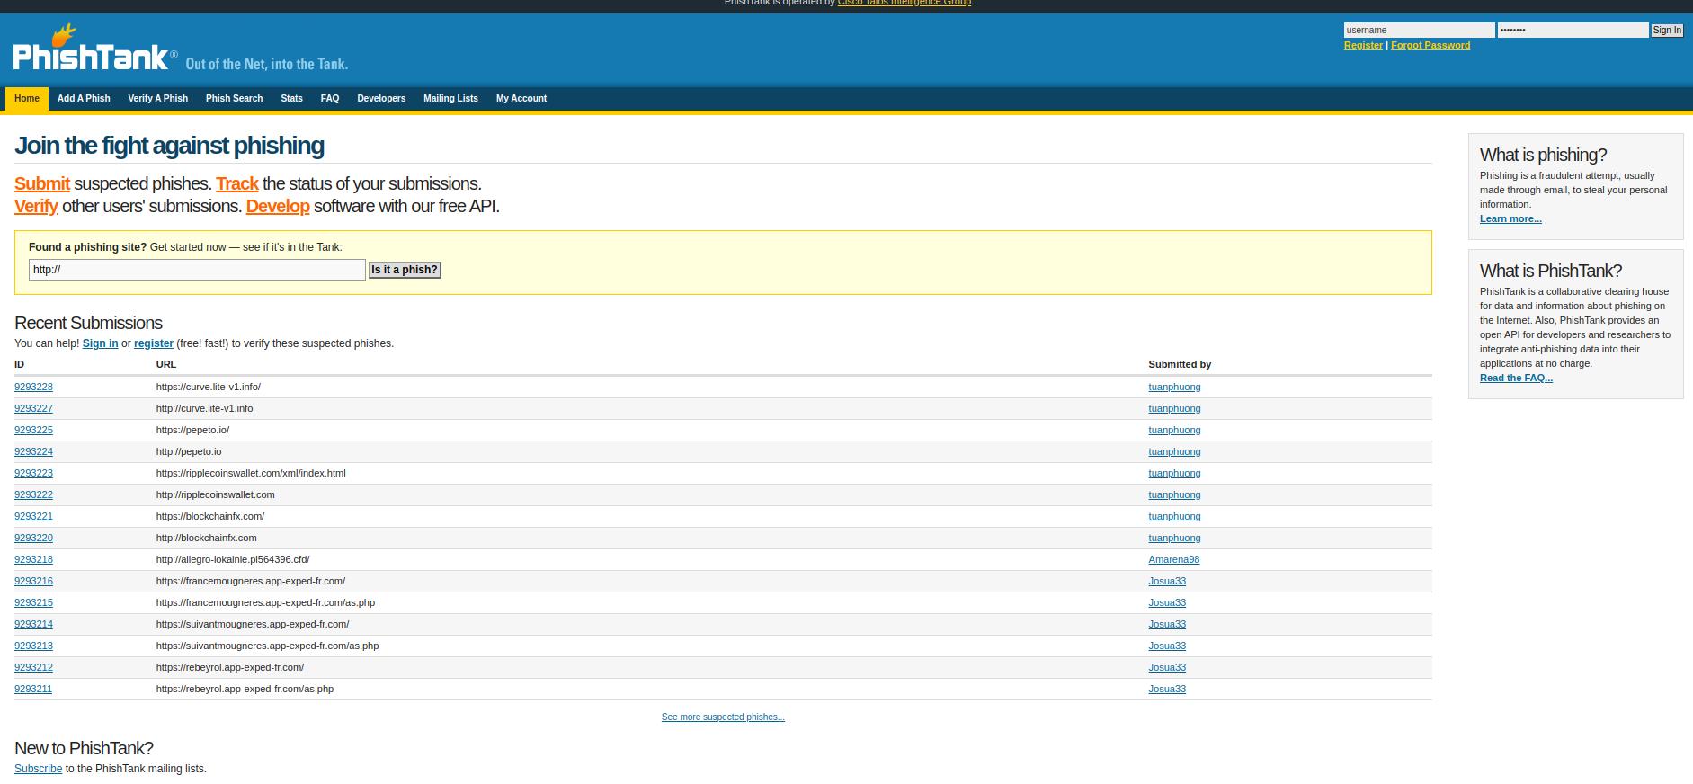Viewport: 1693px width, 784px height.
Task: Focus the http:// phishing URL field
Action: point(197,270)
